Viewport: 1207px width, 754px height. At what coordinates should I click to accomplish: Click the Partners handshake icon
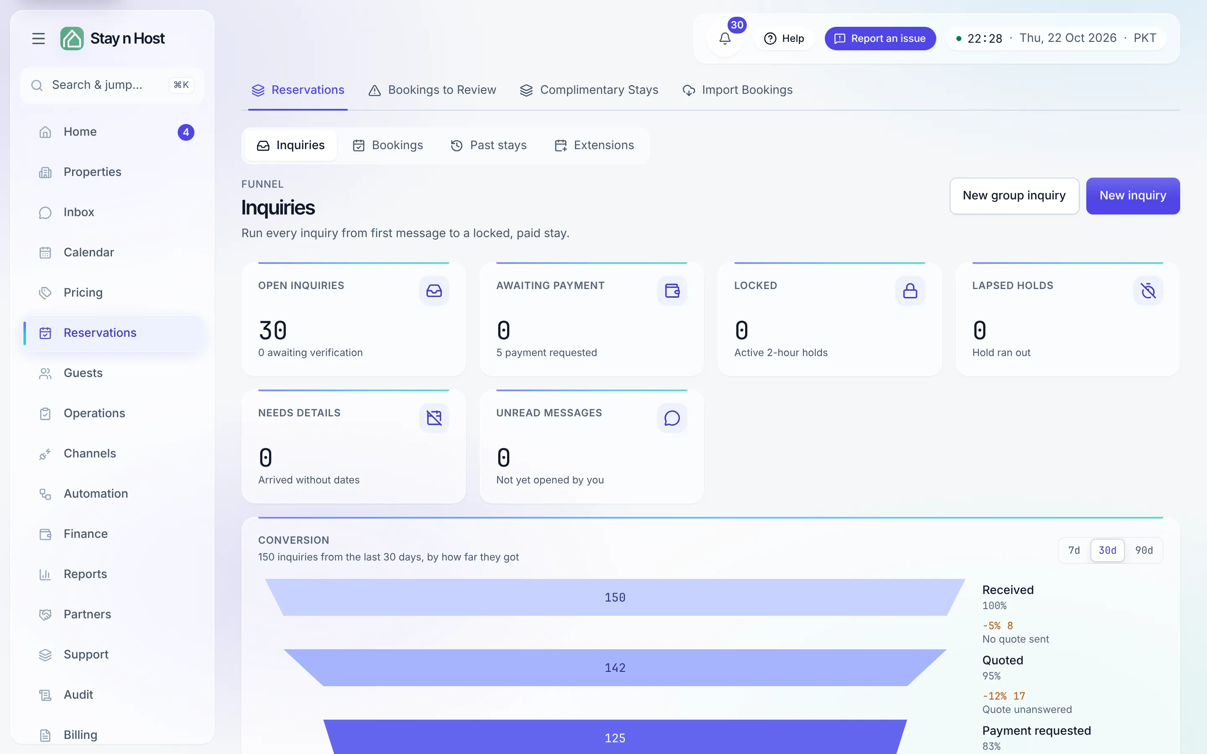coord(45,615)
